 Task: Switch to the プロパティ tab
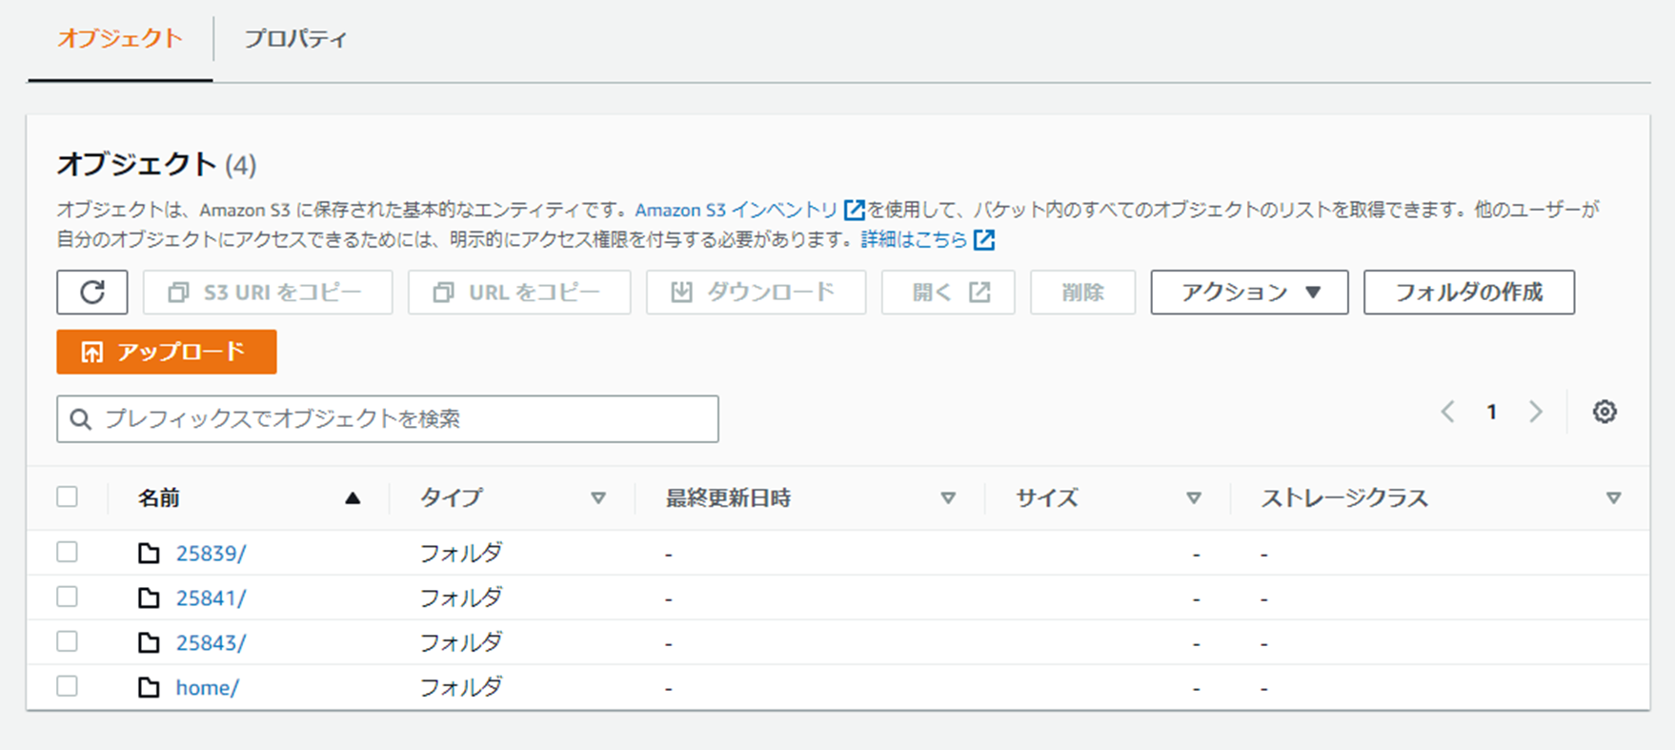[x=295, y=39]
